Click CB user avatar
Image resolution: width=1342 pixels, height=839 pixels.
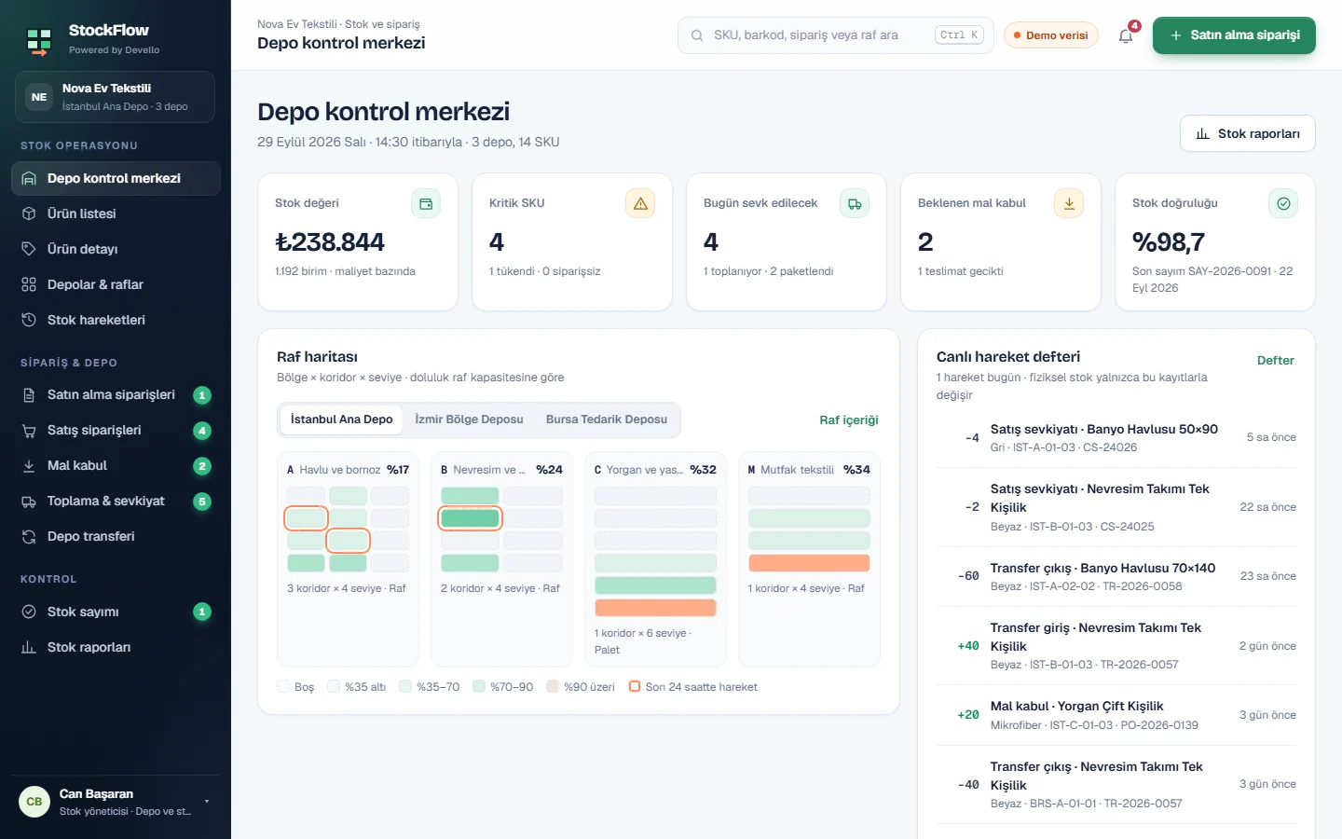(34, 802)
